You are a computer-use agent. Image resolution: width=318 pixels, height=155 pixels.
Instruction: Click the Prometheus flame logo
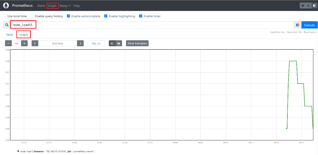(x=6, y=5)
